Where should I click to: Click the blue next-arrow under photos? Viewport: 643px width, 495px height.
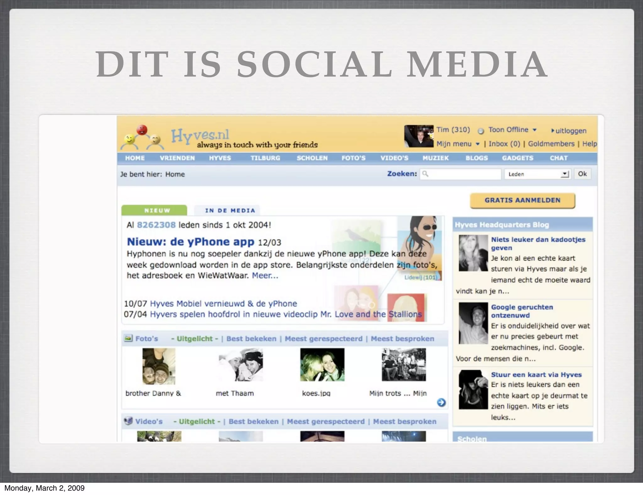tap(441, 402)
